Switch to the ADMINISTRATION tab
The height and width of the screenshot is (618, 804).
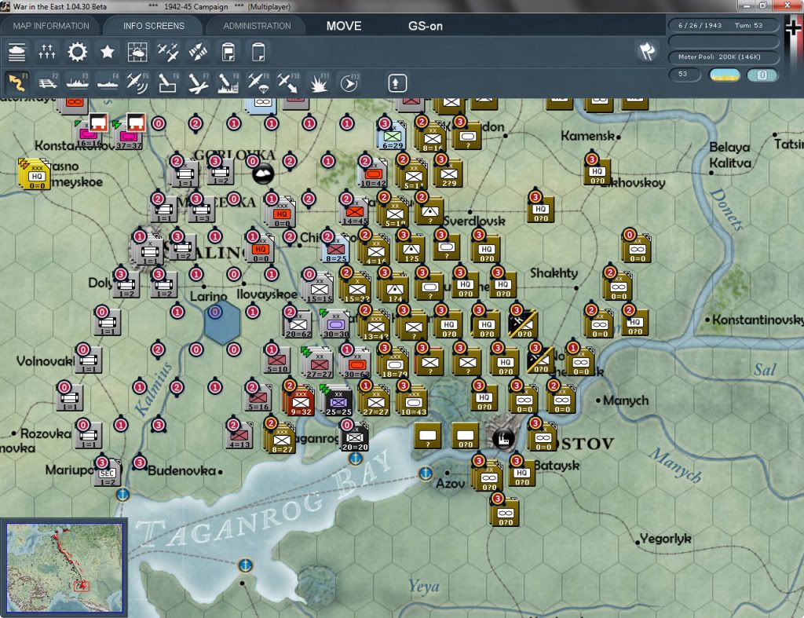coord(257,26)
